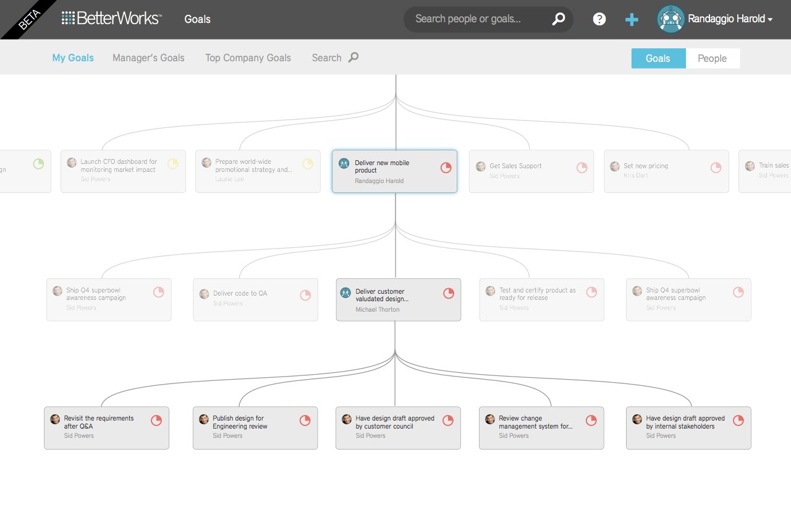Click progress pie on design draft customer council
Screen dimensions: 791x517
(448, 421)
